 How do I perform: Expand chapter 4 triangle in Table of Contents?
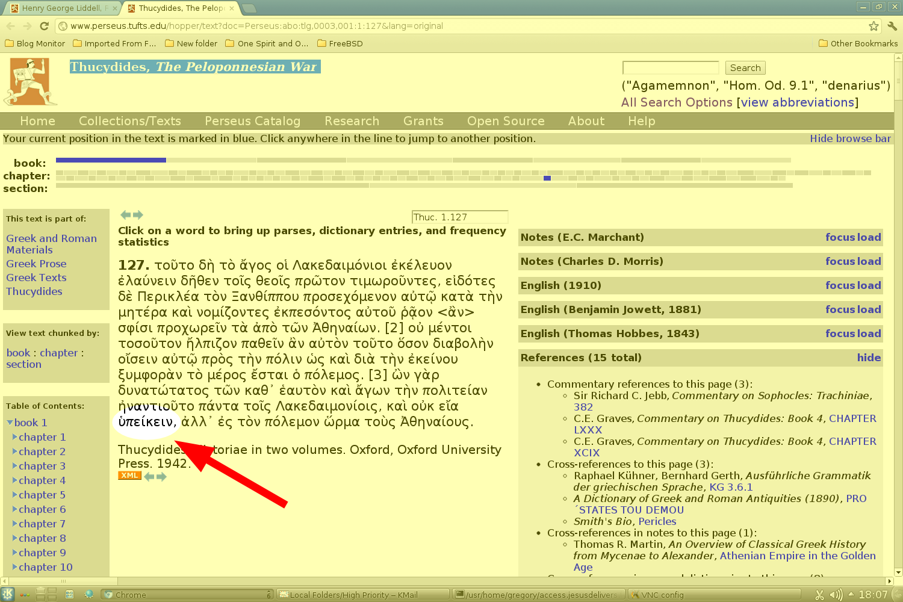click(15, 480)
